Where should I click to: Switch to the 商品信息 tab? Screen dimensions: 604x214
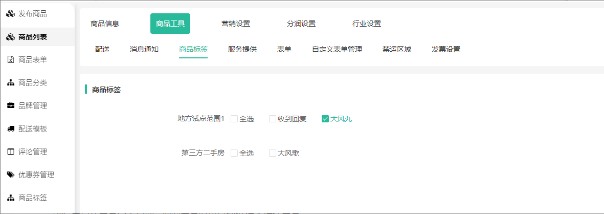pos(105,24)
